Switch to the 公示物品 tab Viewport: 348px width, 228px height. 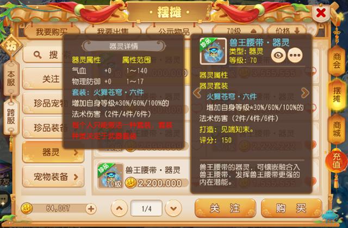(x=174, y=32)
